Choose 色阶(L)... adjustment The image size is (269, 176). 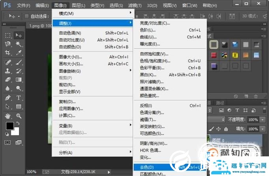pyautogui.click(x=170, y=30)
